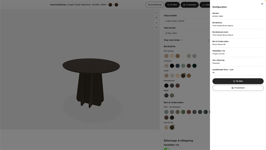This screenshot has width=266, height=150.
Task: Click the fullscreen expand icon beside the viewer
Action: point(157,23)
